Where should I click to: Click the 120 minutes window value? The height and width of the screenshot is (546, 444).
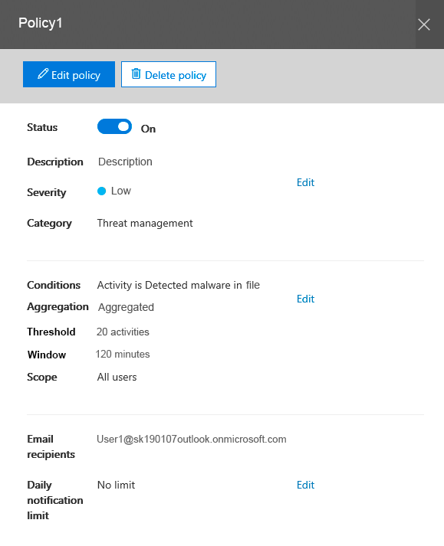point(123,354)
